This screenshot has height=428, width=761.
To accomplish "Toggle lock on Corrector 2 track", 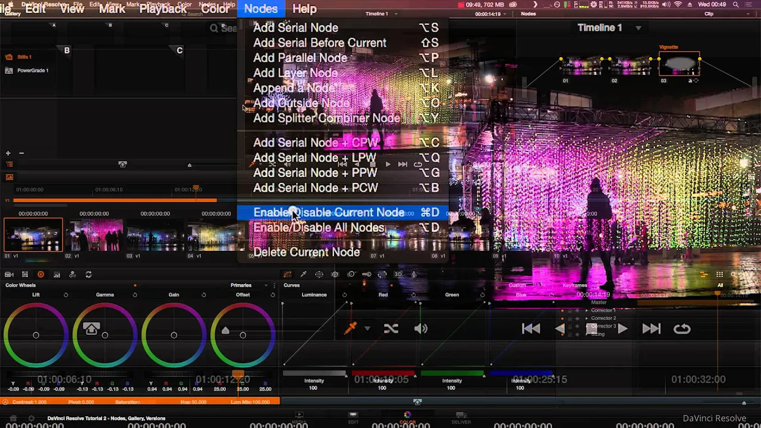I will click(x=570, y=319).
